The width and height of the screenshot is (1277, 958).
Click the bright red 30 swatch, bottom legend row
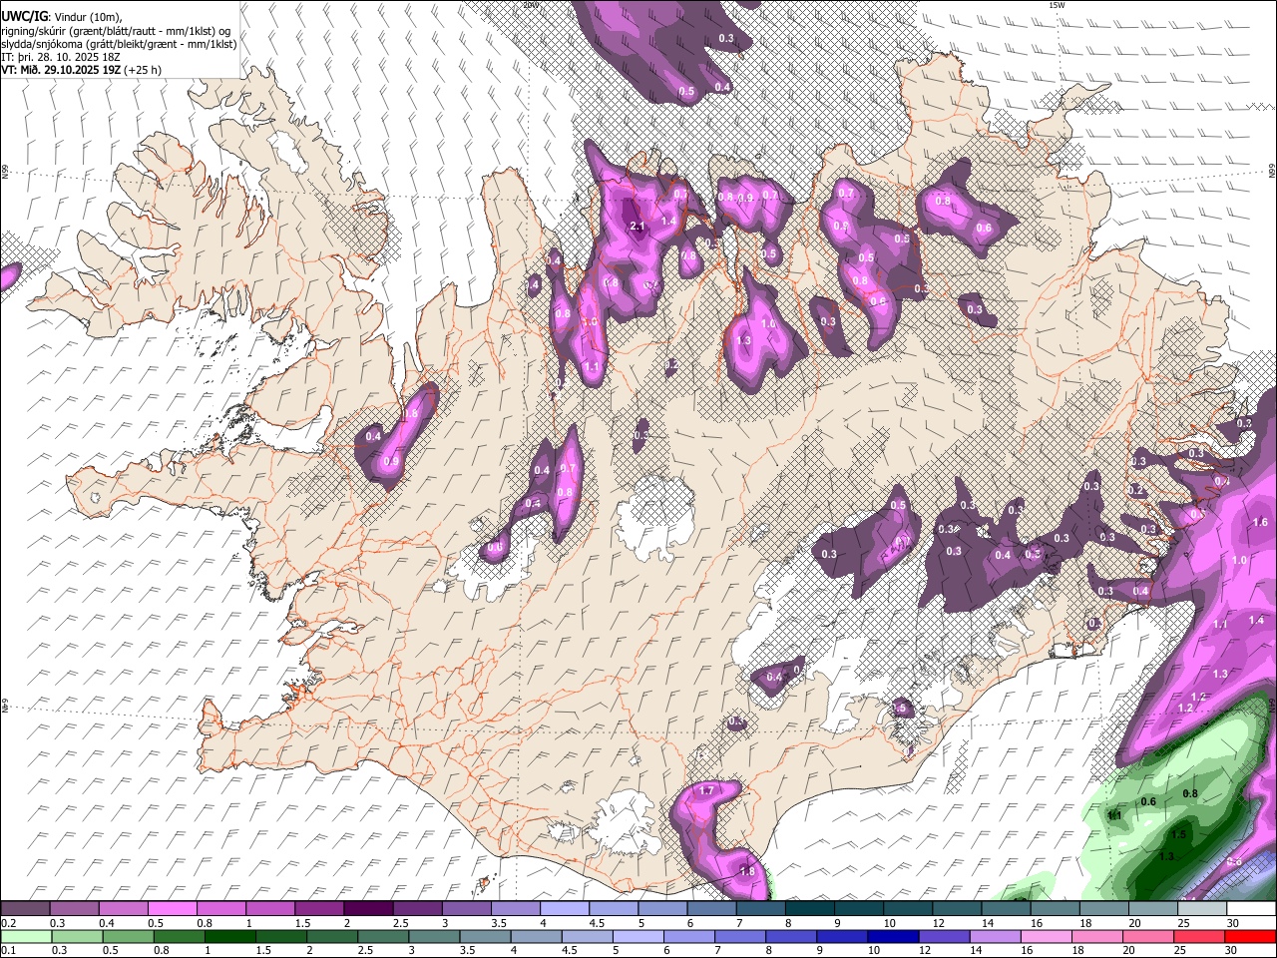(x=1250, y=936)
